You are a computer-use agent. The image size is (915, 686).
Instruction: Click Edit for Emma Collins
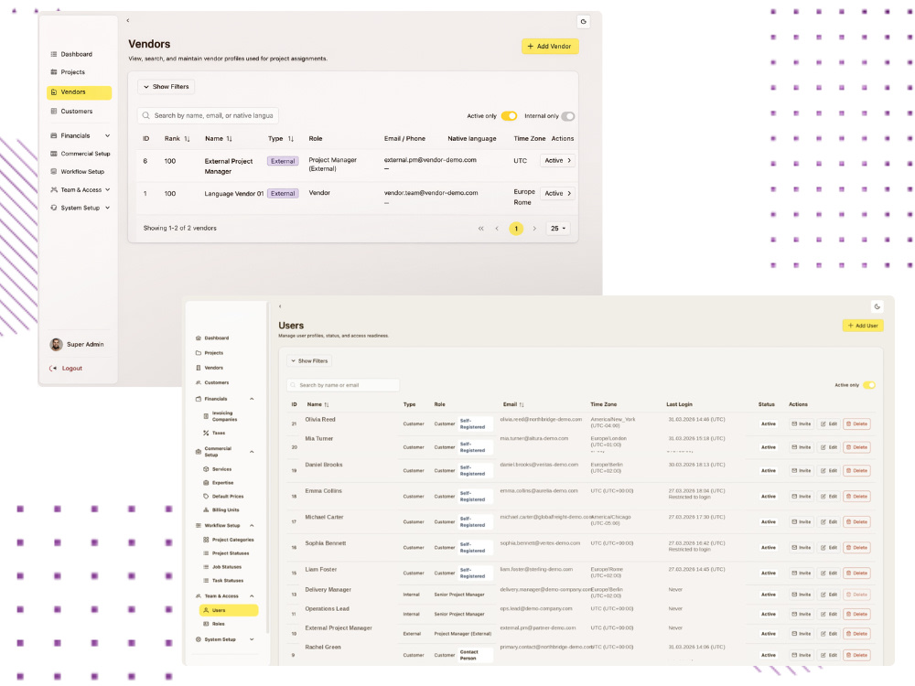(829, 497)
